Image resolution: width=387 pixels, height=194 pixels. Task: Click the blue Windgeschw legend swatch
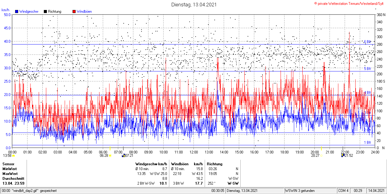(17, 12)
